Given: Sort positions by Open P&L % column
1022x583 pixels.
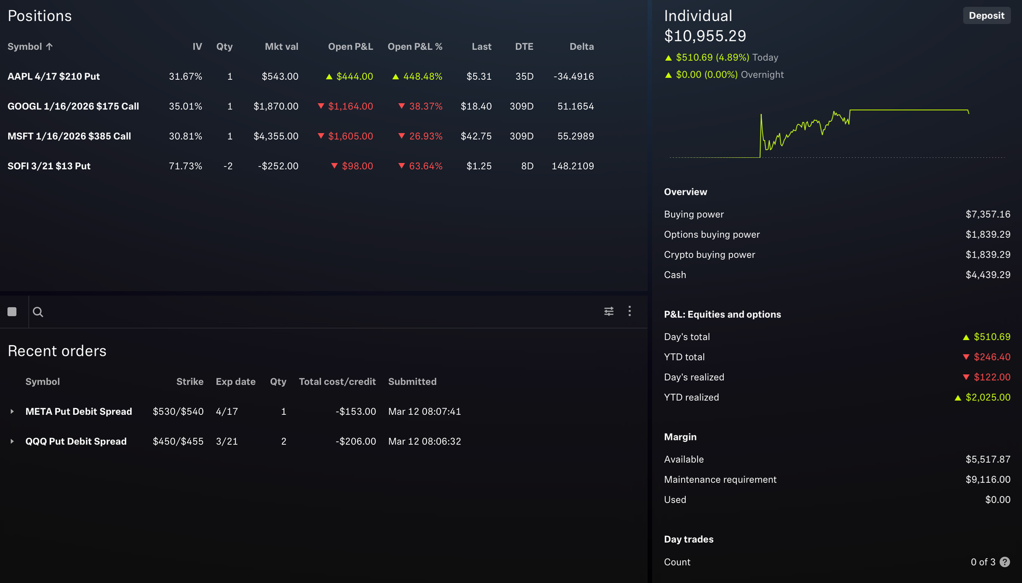Looking at the screenshot, I should 415,47.
